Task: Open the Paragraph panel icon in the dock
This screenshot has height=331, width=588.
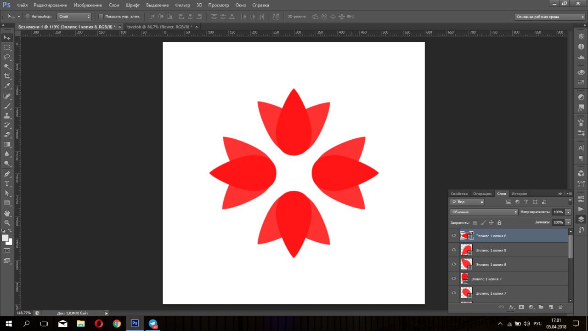Action: [x=581, y=158]
